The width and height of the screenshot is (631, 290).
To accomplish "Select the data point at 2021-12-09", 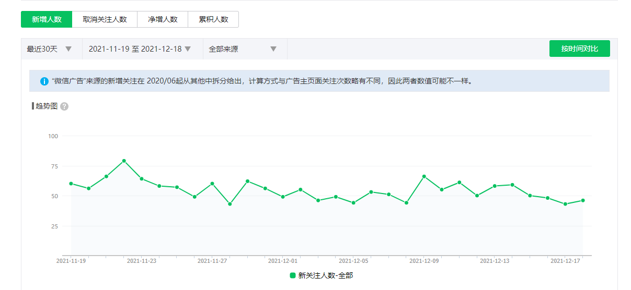I will click(x=424, y=176).
